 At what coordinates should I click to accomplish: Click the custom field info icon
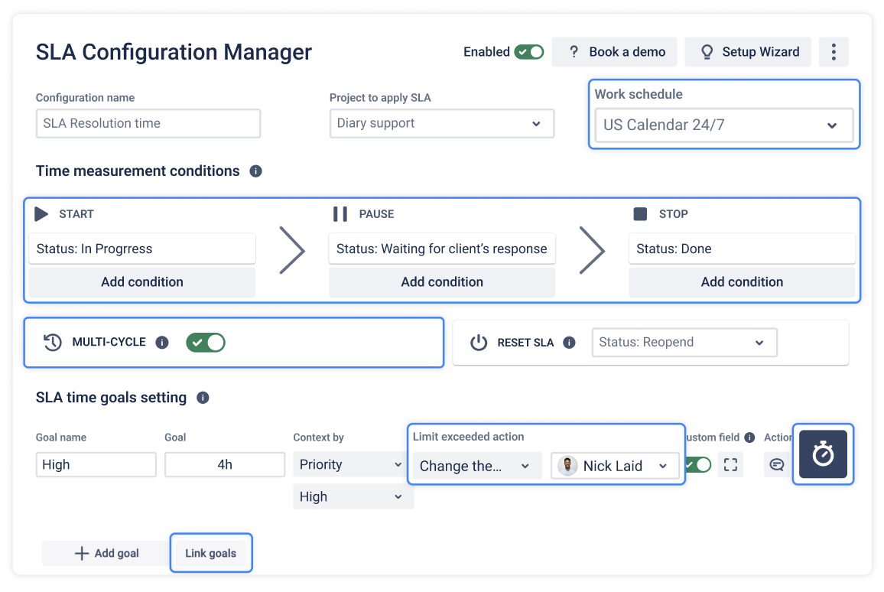[x=749, y=437]
